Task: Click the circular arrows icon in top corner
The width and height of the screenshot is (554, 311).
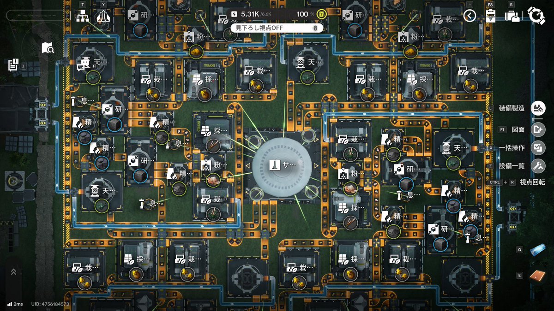Action: (536, 15)
